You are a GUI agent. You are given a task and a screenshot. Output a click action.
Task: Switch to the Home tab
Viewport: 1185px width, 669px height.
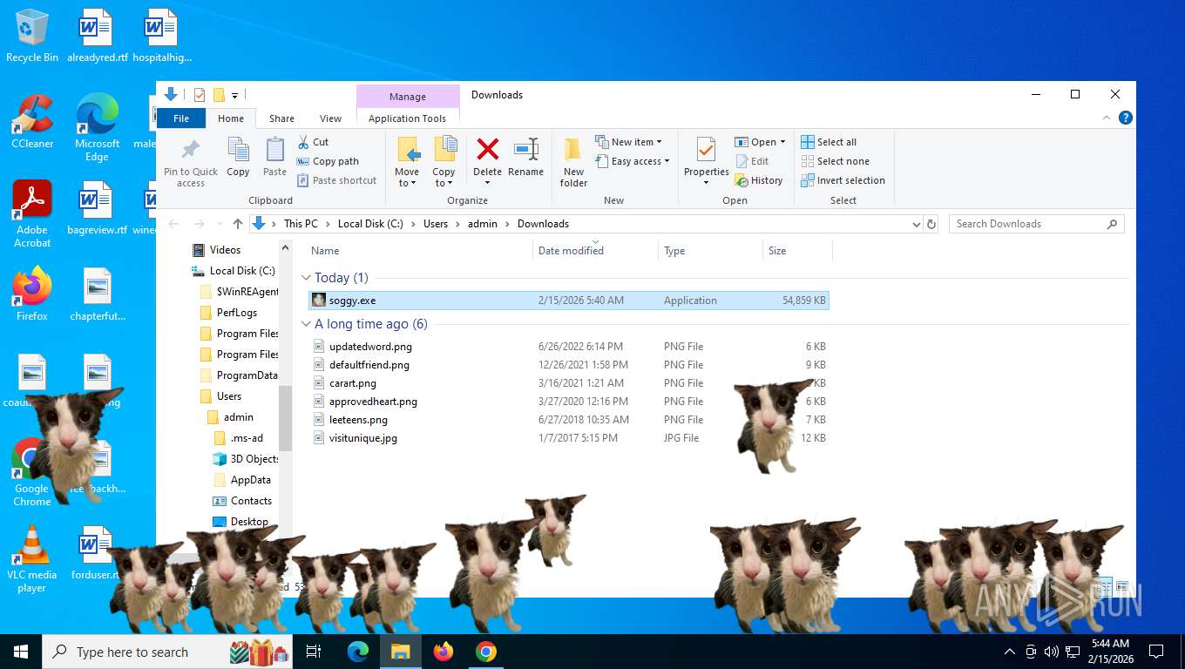pos(231,118)
